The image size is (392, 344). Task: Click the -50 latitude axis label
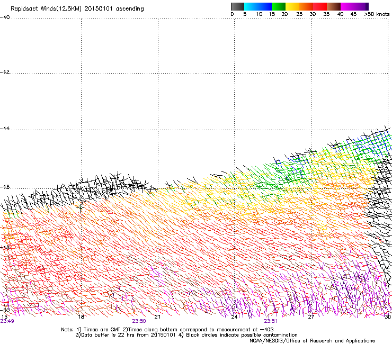(x=5, y=310)
